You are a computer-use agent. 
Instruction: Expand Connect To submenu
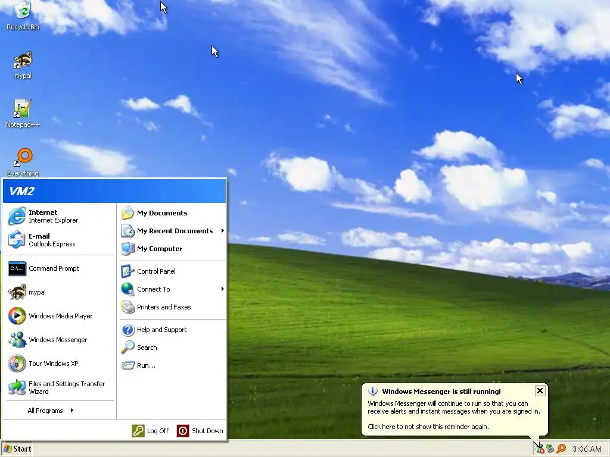coord(173,289)
